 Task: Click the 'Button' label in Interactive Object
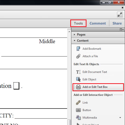[x=87, y=110]
